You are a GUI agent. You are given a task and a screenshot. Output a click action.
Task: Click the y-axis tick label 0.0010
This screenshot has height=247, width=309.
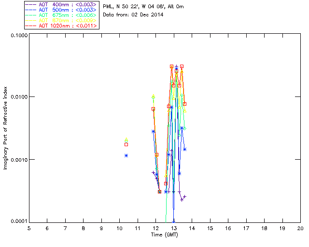click(x=19, y=159)
